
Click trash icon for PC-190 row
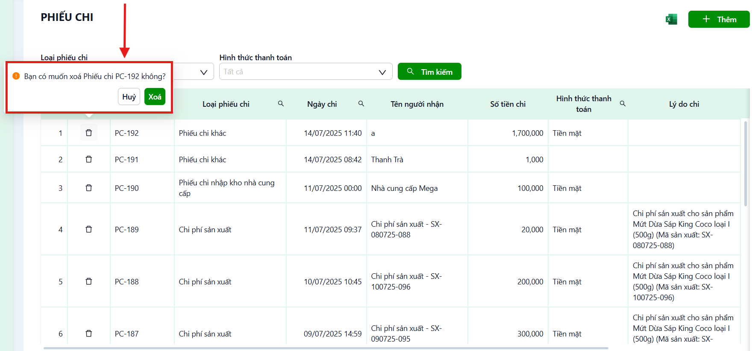click(89, 188)
